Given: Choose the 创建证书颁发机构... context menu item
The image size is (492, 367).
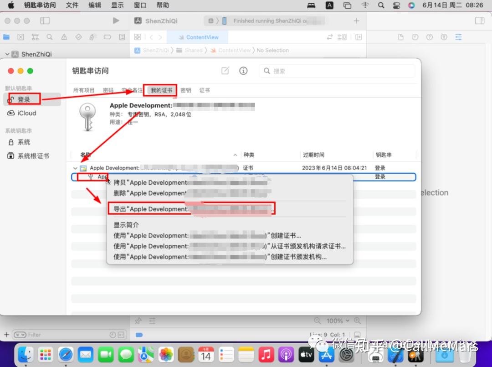Looking at the screenshot, I should 230,257.
